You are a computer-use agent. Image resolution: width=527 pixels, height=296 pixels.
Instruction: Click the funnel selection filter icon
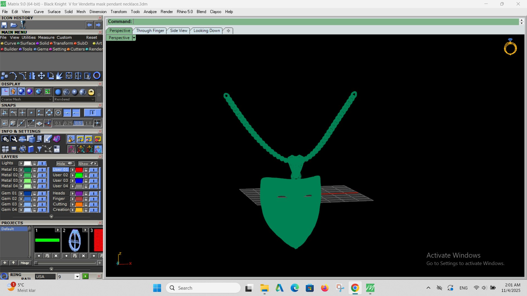39,149
